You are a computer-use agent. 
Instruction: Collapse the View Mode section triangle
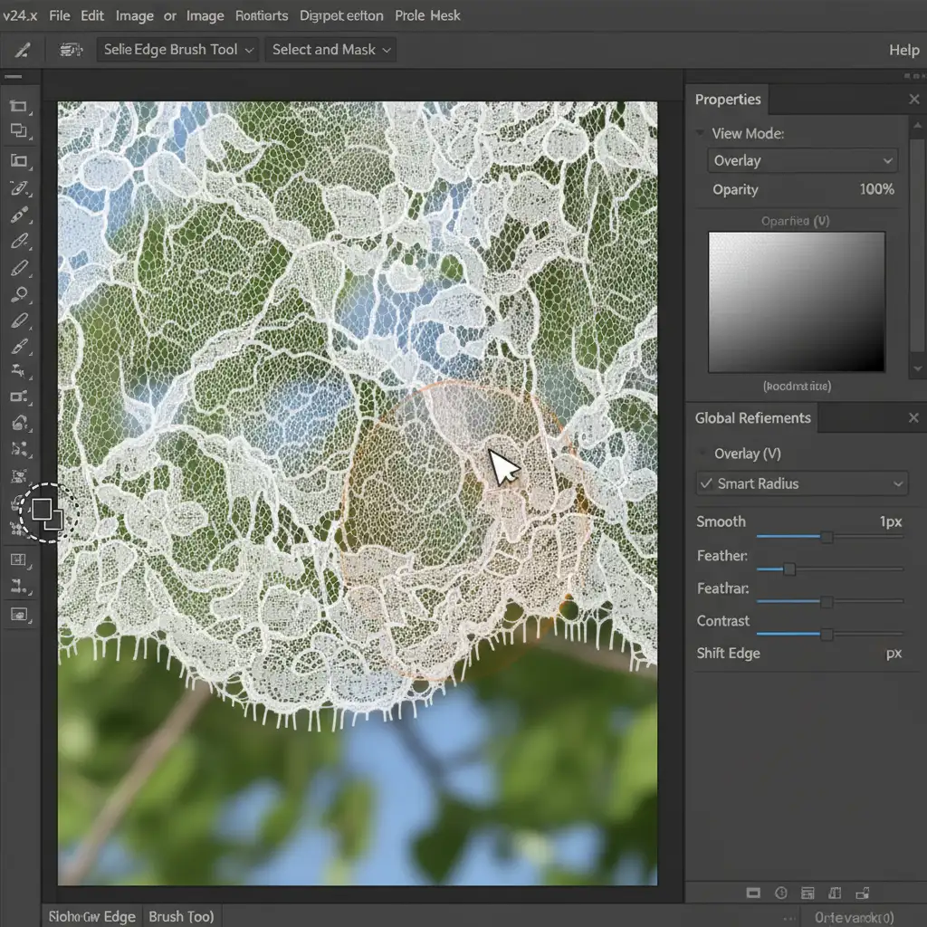(x=700, y=133)
